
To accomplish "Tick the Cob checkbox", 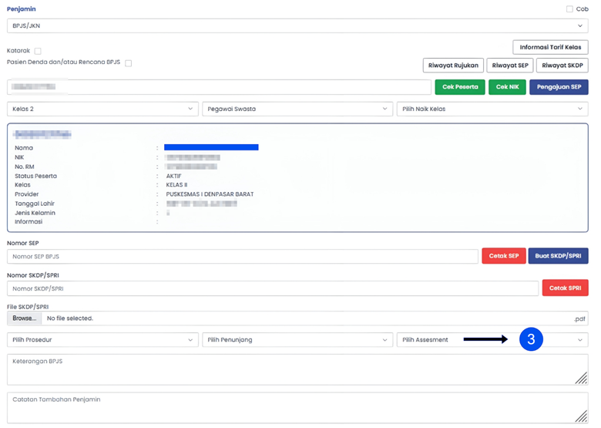I will [x=569, y=9].
